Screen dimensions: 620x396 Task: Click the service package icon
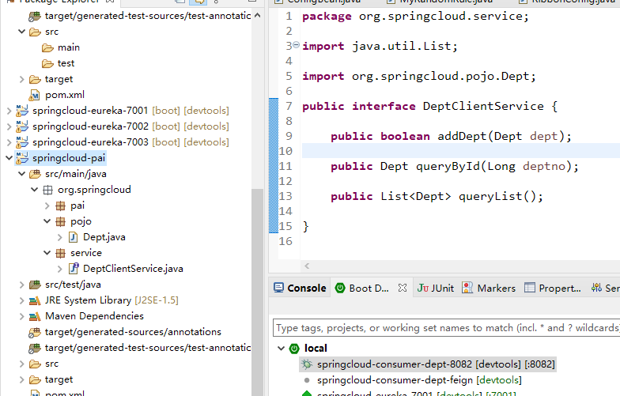(60, 253)
